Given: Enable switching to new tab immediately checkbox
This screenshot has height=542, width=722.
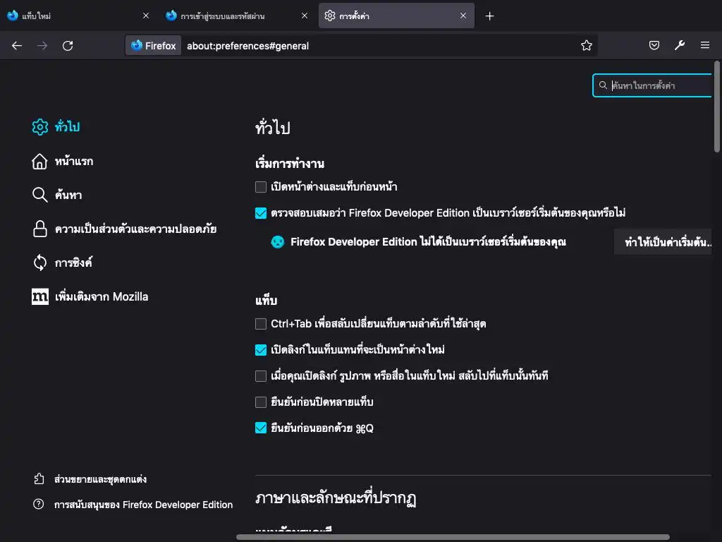Looking at the screenshot, I should point(261,376).
